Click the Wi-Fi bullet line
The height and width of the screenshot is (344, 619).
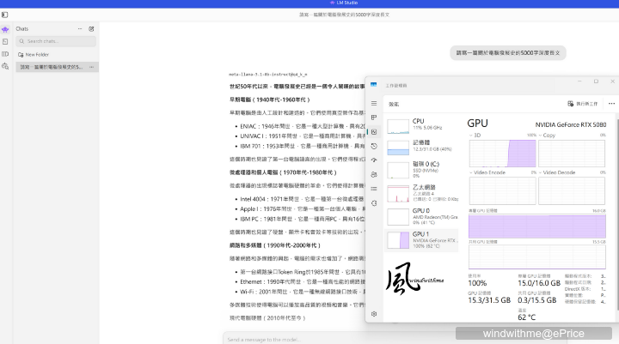303,292
